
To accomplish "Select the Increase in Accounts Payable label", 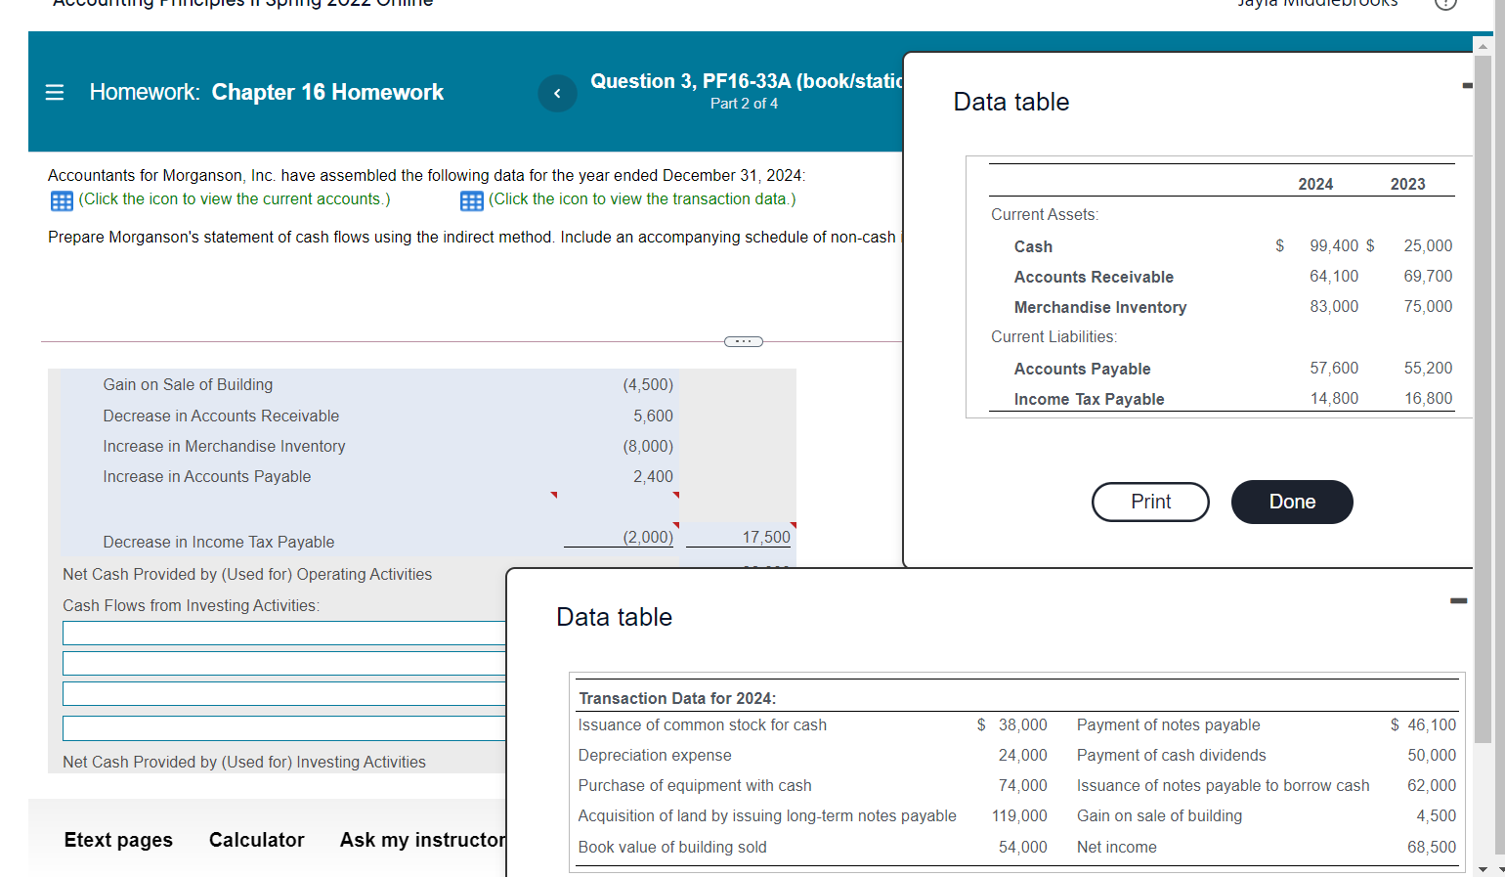I will point(207,477).
